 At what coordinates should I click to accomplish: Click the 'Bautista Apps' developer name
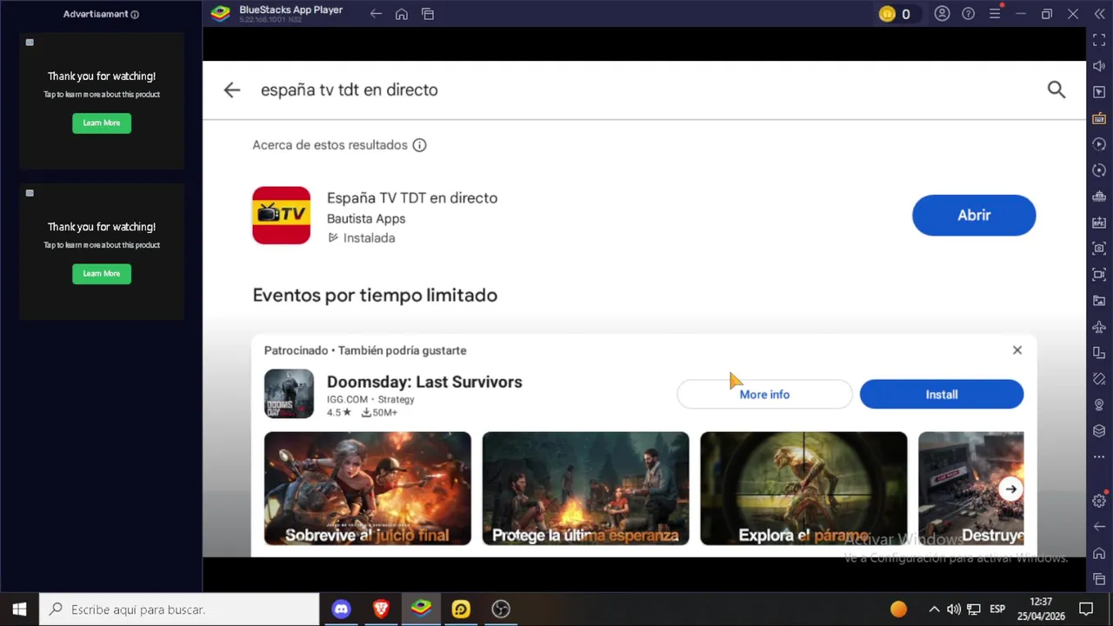(x=366, y=219)
